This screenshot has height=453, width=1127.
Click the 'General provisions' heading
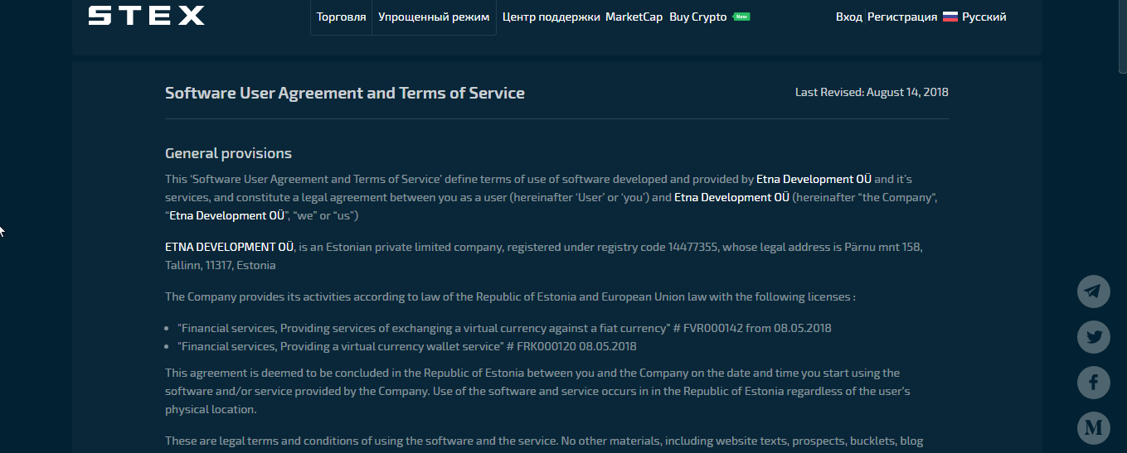[x=228, y=153]
